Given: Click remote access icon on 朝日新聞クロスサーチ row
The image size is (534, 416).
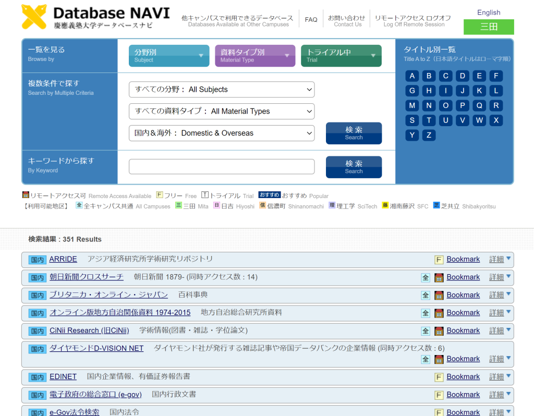Looking at the screenshot, I should 439,278.
